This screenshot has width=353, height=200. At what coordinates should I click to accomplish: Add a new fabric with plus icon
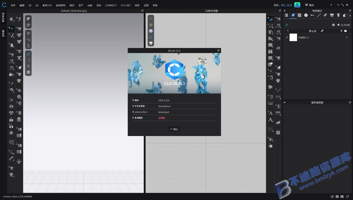tap(341, 31)
